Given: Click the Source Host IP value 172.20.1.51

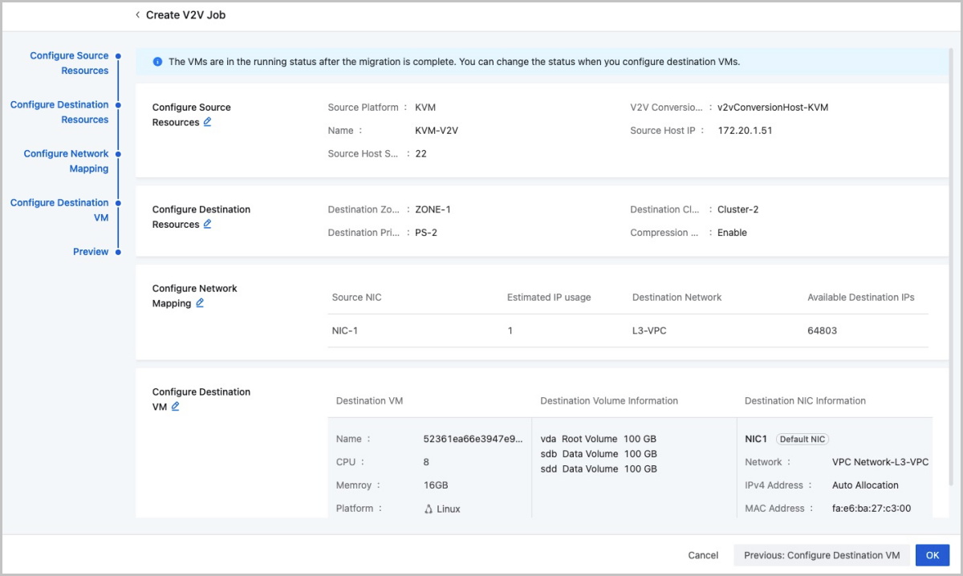Looking at the screenshot, I should coord(745,130).
